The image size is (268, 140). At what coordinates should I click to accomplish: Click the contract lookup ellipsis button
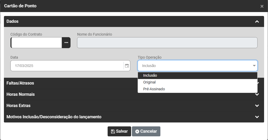point(66,43)
